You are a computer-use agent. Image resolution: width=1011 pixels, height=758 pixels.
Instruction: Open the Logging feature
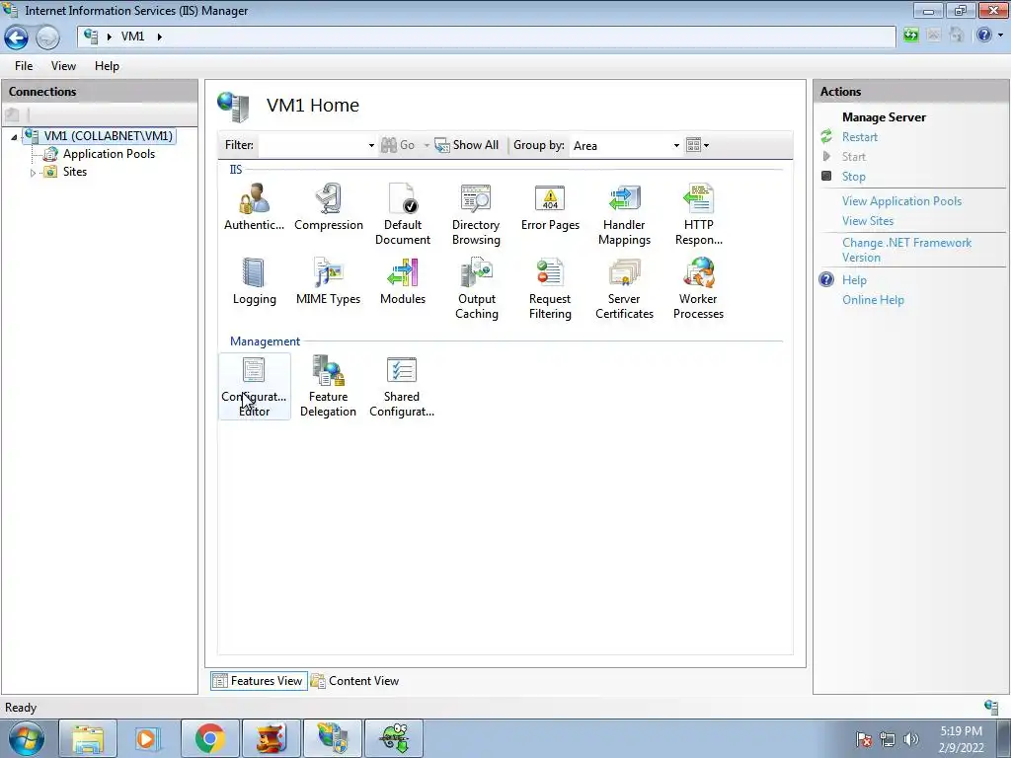pyautogui.click(x=254, y=281)
